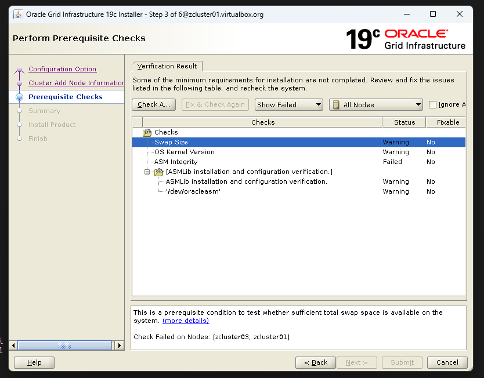Viewport: 484px width, 378px height.
Task: Click the sidebar scrollbar right arrow
Action: (120, 346)
